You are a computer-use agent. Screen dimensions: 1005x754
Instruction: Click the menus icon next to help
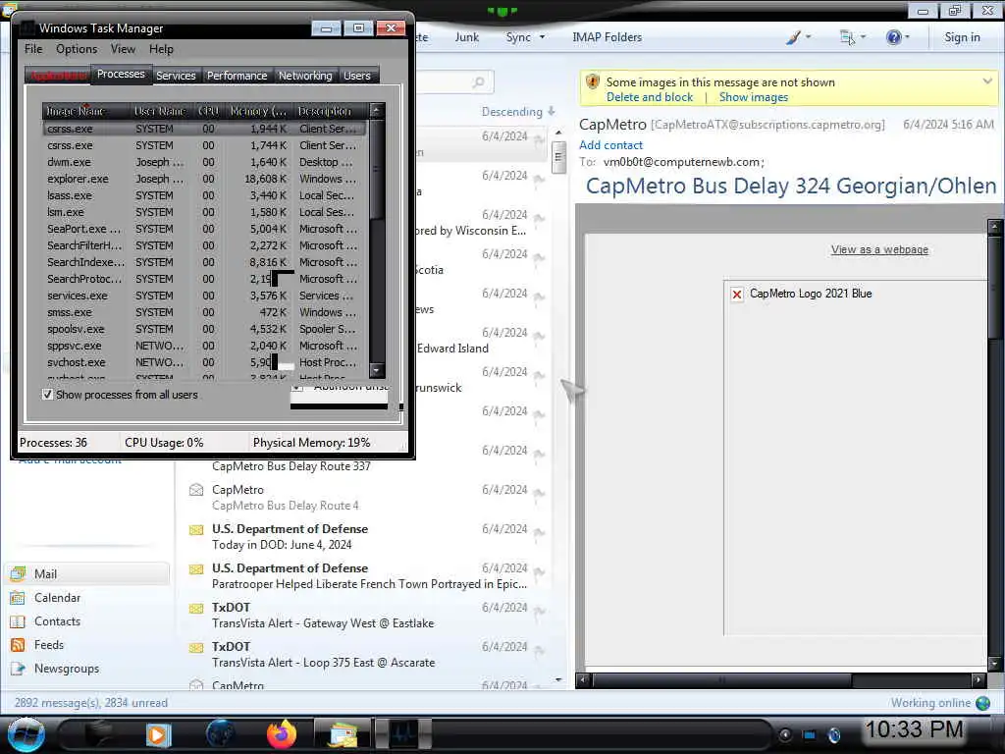tap(847, 37)
